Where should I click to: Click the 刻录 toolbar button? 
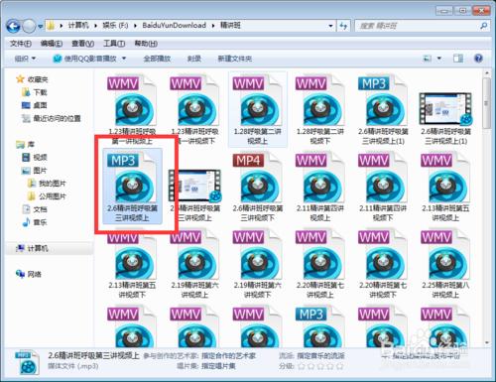click(x=194, y=59)
